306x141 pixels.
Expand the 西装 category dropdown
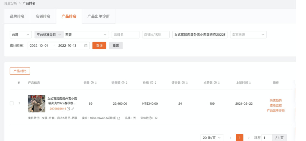click(x=86, y=35)
